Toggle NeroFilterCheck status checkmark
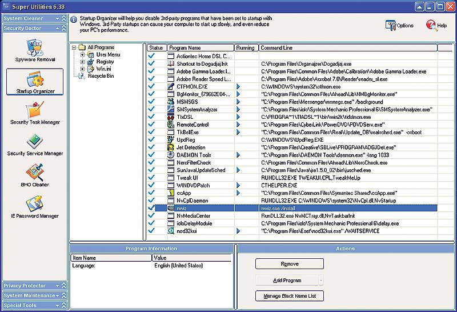The width and height of the screenshot is (457, 312). [x=151, y=162]
